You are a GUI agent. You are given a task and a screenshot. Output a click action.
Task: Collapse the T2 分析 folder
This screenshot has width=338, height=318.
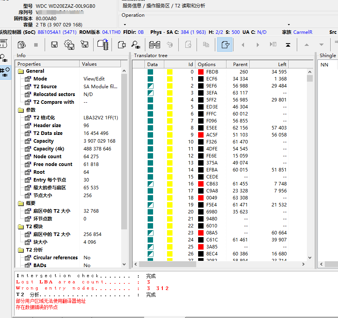(21, 250)
